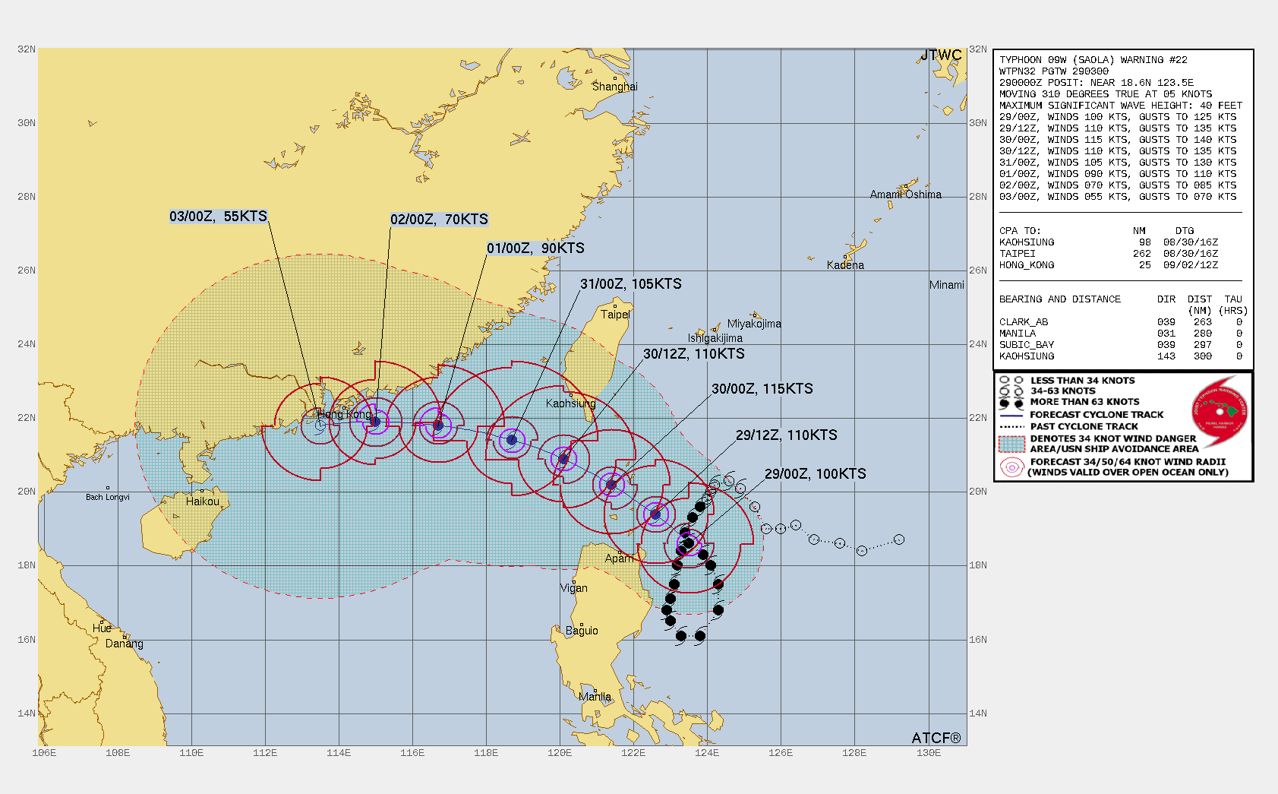Click the Bach Longvi label
1278x794 pixels.
(108, 497)
